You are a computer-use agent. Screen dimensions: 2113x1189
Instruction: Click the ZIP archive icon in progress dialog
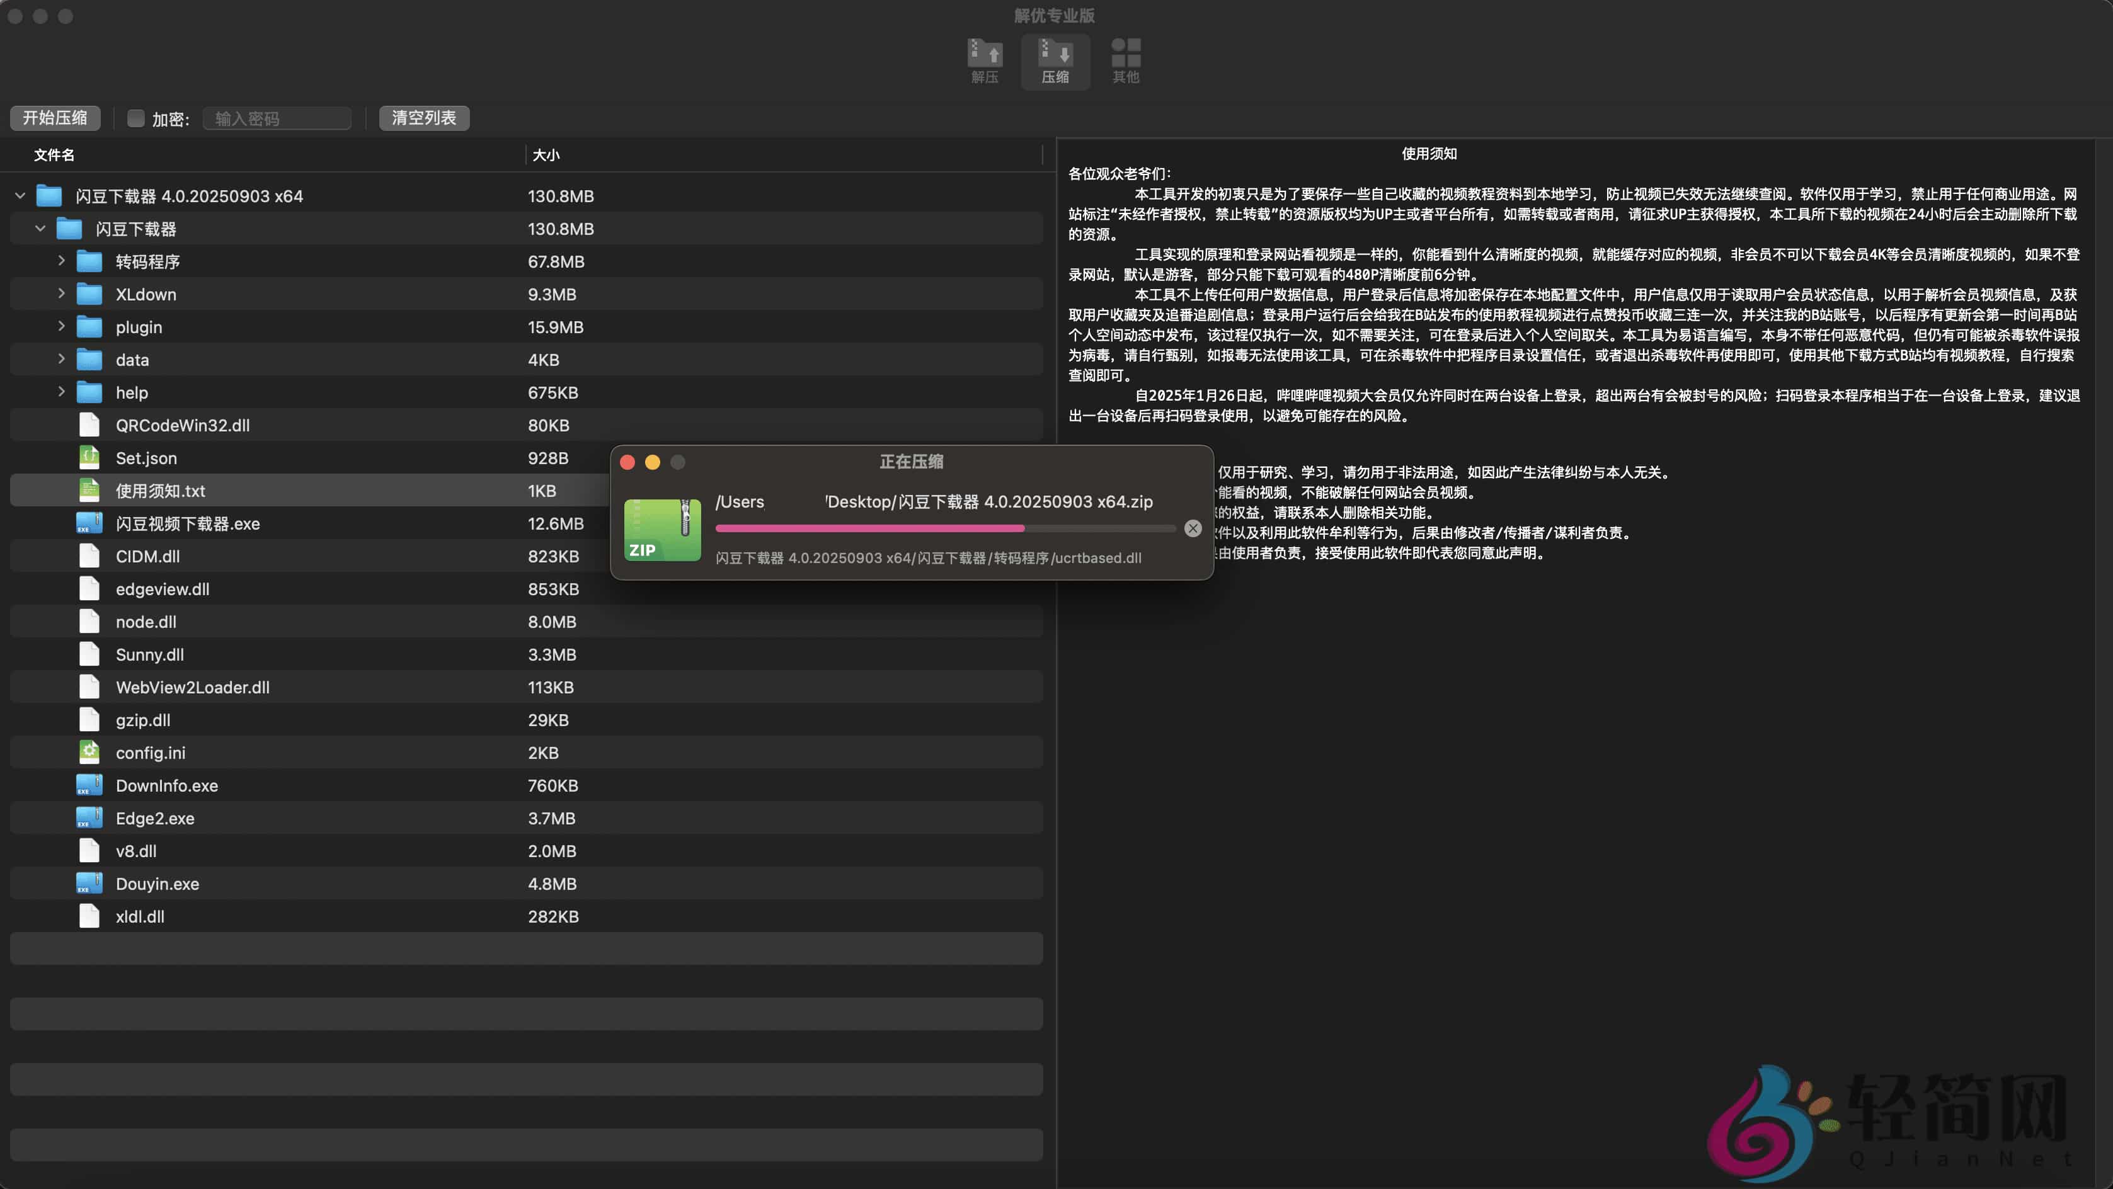[662, 530]
